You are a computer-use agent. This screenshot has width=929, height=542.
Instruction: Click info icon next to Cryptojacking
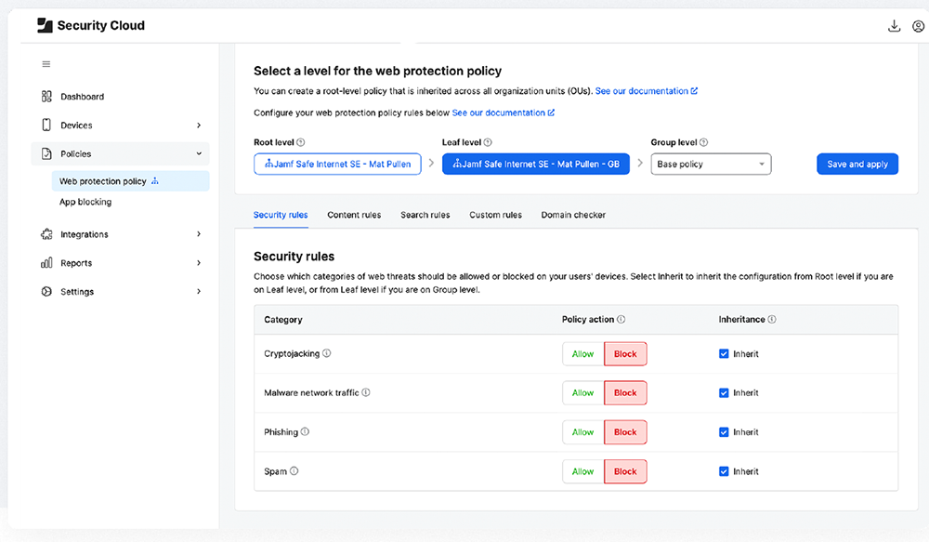pyautogui.click(x=326, y=353)
